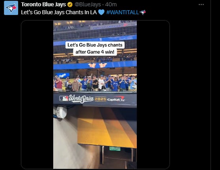The width and height of the screenshot is (220, 170).
Task: Click the video caption 'after Game 4 win!'
Action: point(95,52)
